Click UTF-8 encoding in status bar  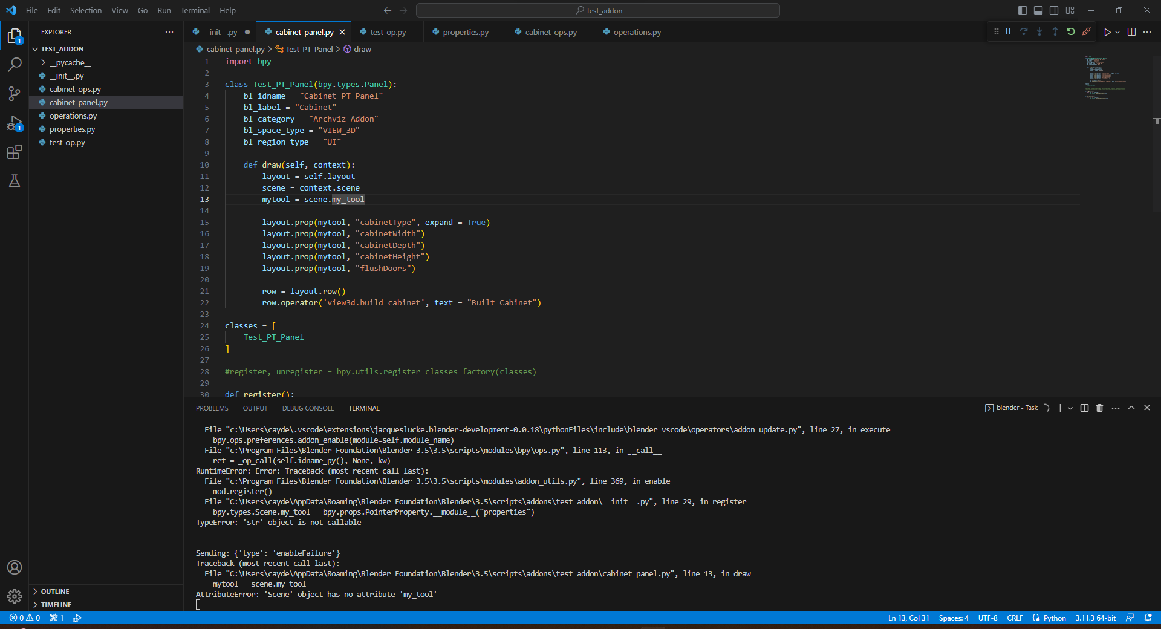[x=988, y=618]
